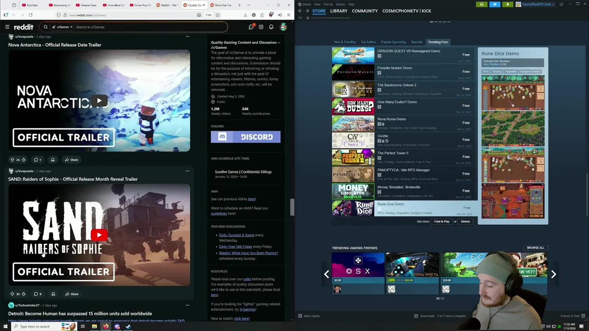Give award on Nova Antarctica post
The width and height of the screenshot is (589, 331).
[x=52, y=160]
